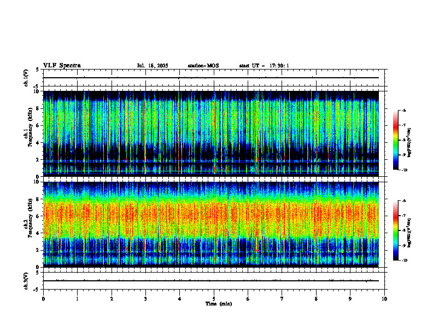Click the time axis tick label "10"
Image resolution: width=433 pixels, height=335 pixels.
(x=384, y=299)
